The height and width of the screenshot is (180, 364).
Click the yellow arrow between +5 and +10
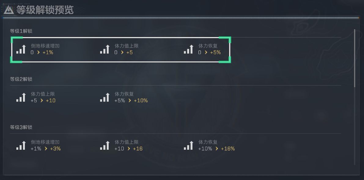coord(42,101)
